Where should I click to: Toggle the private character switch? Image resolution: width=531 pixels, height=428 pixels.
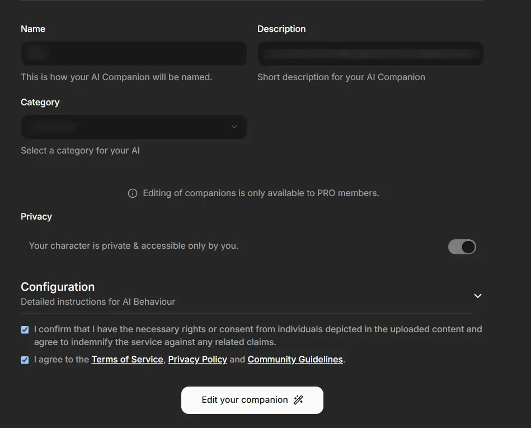pyautogui.click(x=462, y=246)
